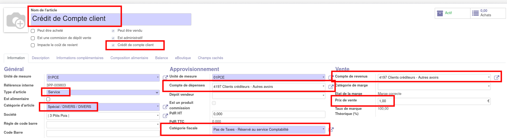Open external link next to Compte de revenus
This screenshot has width=507, height=138.
496,78
